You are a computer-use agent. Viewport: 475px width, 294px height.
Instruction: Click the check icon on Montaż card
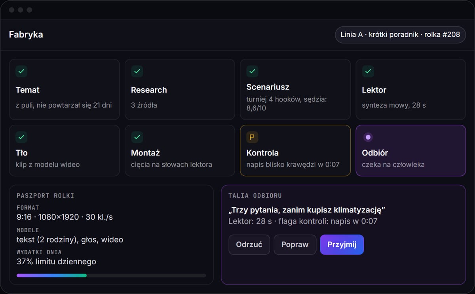pyautogui.click(x=137, y=137)
